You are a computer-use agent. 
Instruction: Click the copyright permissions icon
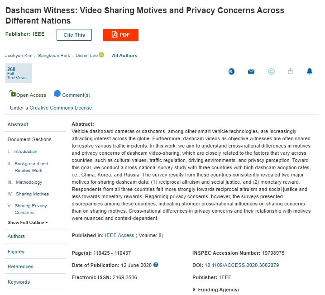[x=271, y=71]
